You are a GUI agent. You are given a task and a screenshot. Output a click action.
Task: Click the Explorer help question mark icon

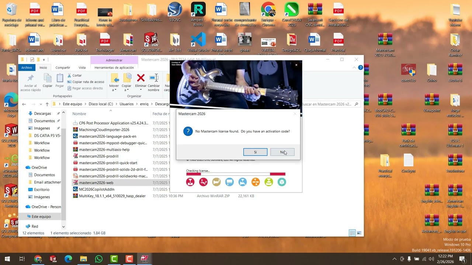[x=361, y=68]
